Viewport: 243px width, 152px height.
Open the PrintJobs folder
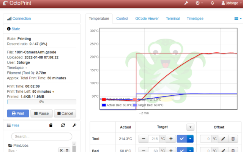tap(21, 146)
